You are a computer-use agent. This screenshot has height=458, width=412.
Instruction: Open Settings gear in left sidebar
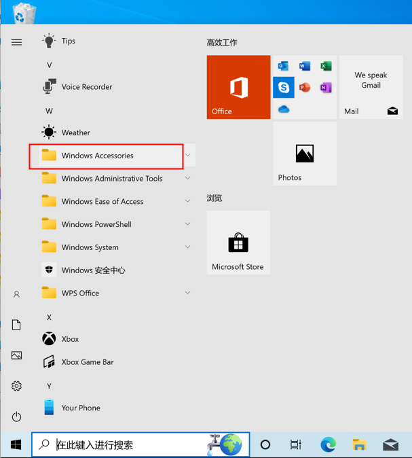(x=16, y=386)
